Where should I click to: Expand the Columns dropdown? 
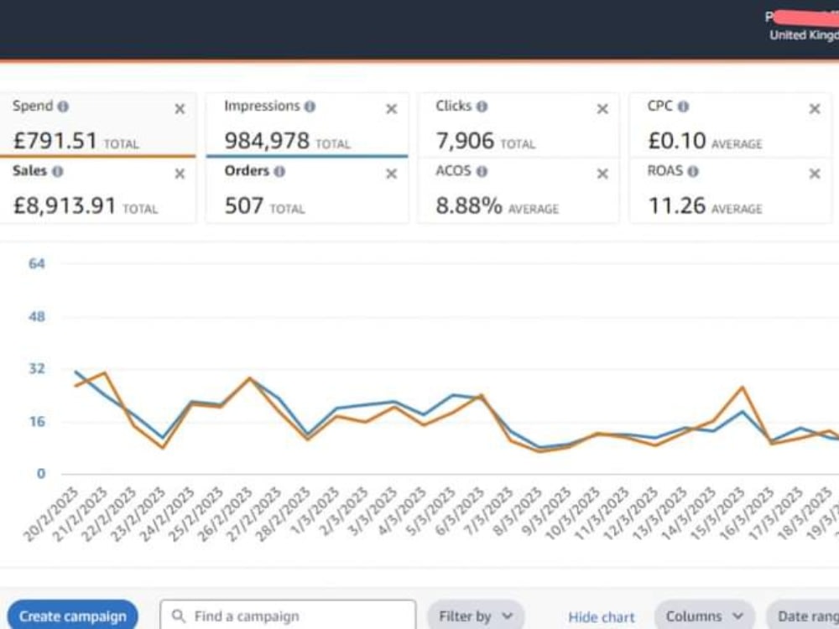(705, 615)
